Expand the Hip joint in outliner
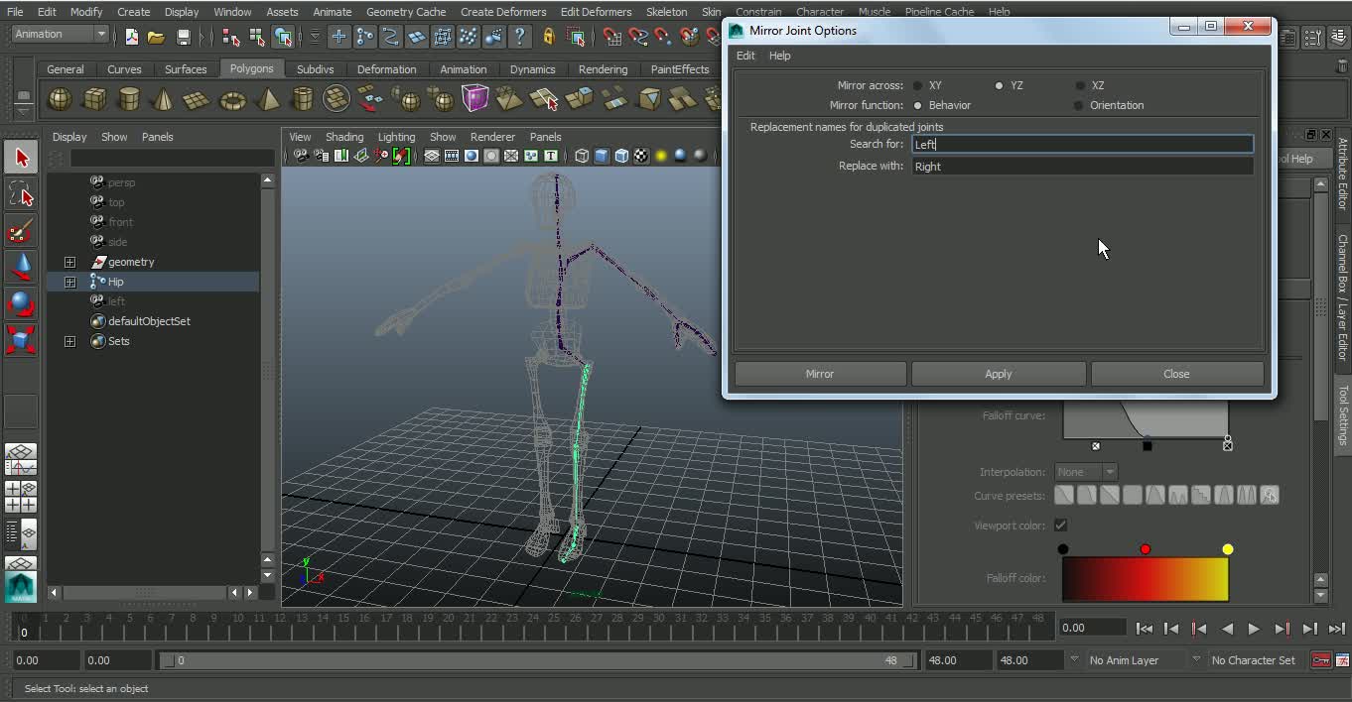 click(x=69, y=282)
